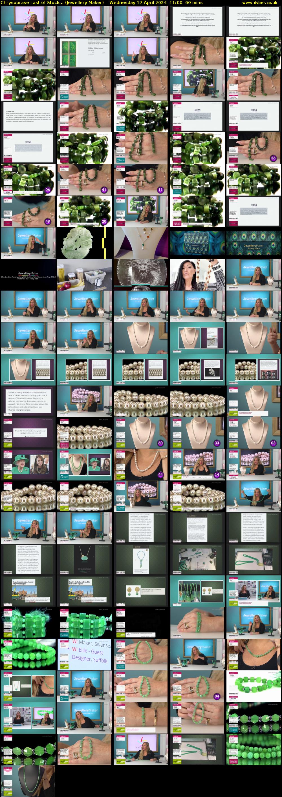The width and height of the screenshot is (282, 797).
Task: Open 'The law of supply and demand' text thumbnail
Action: pos(28,401)
